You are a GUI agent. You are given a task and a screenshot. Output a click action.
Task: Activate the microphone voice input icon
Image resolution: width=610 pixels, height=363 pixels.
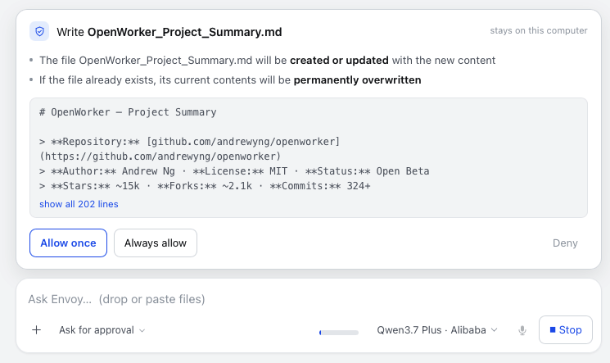click(522, 330)
